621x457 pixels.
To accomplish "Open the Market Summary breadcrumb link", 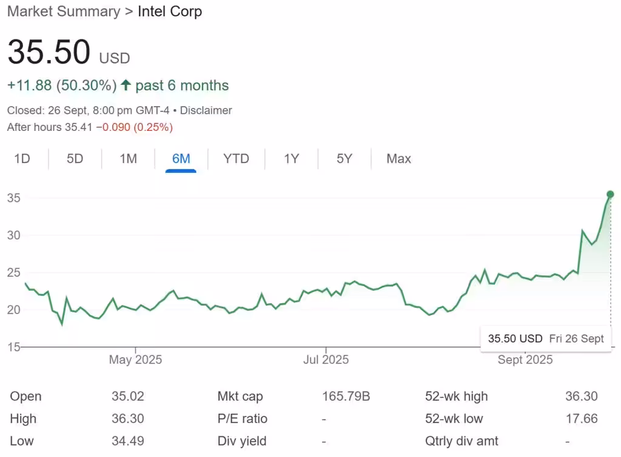I will [x=63, y=11].
